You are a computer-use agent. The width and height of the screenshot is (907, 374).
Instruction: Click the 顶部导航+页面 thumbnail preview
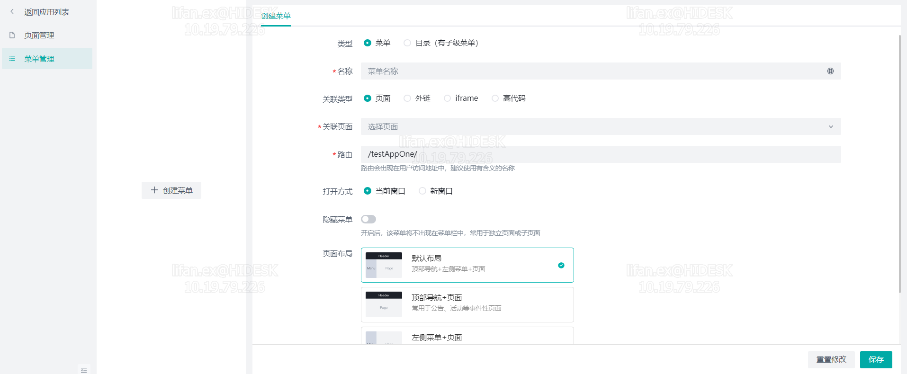click(384, 304)
